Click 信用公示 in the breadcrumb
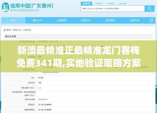The height and width of the screenshot is (113, 157). tap(17, 30)
